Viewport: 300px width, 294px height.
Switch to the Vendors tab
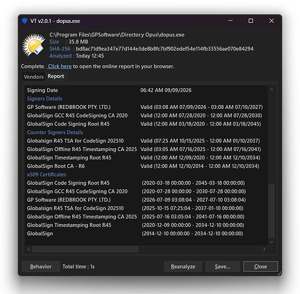[34, 77]
